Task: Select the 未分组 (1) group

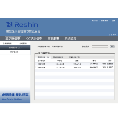Action: (15, 52)
